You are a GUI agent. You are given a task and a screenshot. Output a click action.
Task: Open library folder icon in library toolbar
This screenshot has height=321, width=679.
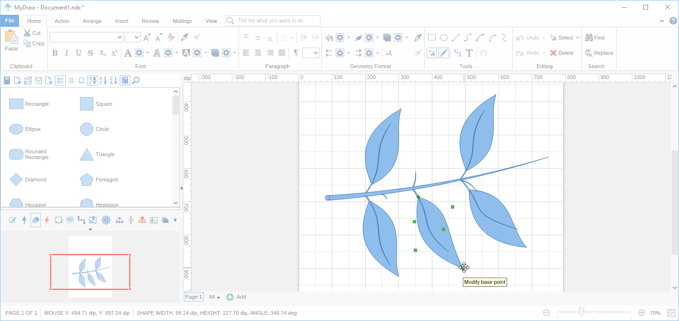28,80
